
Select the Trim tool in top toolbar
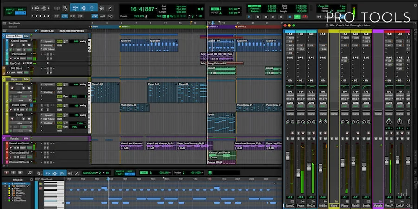click(x=75, y=8)
